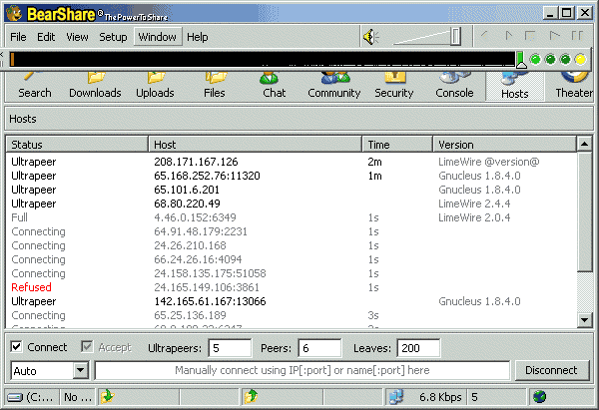The image size is (599, 410).
Task: Open the Window menu
Action: point(158,37)
